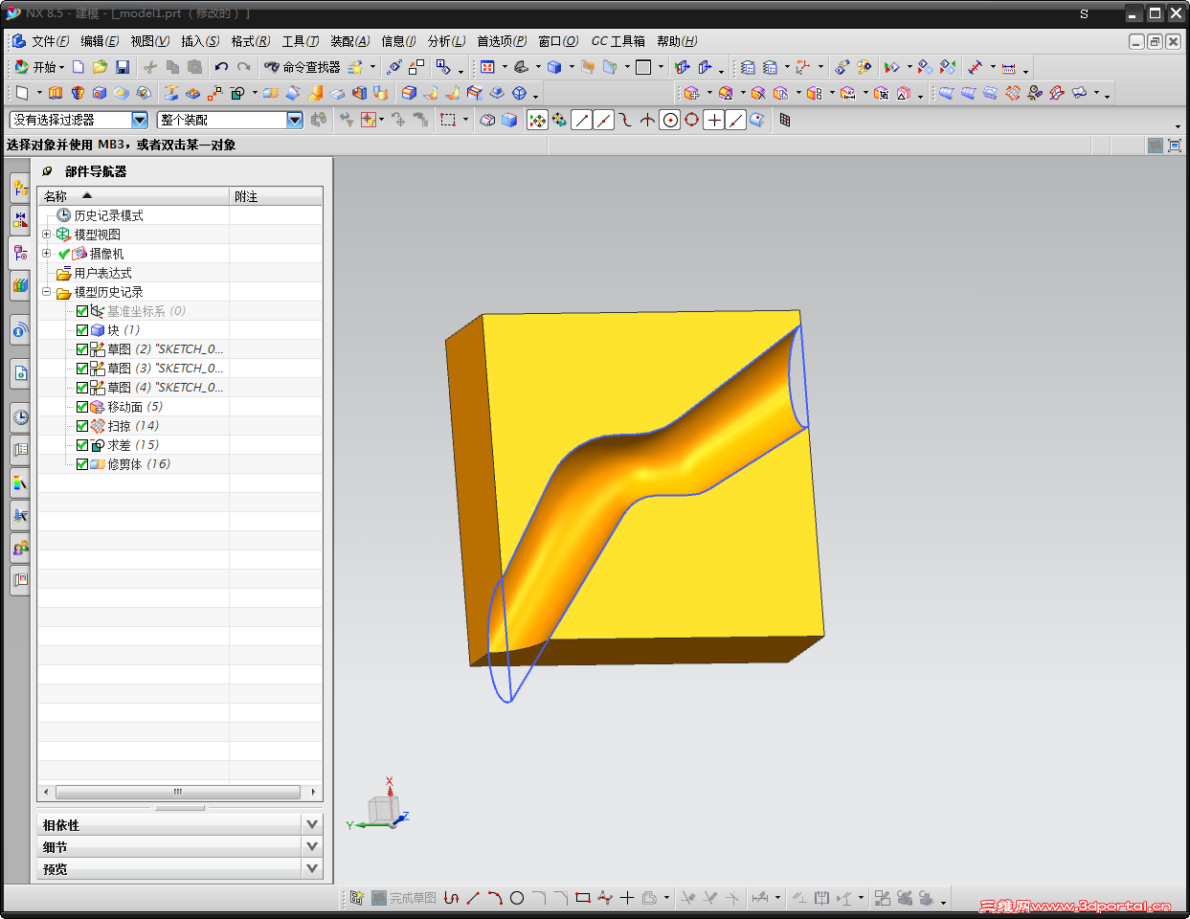Expand the 模型视图 tree node
Screen dimensions: 1190x919
click(46, 235)
